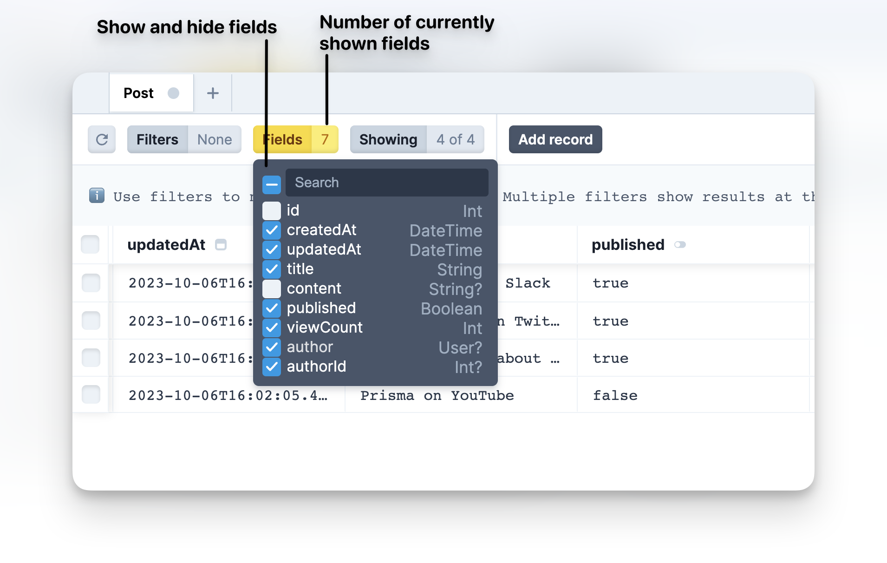The width and height of the screenshot is (887, 563).
Task: Open the Filters dropdown
Action: [157, 139]
